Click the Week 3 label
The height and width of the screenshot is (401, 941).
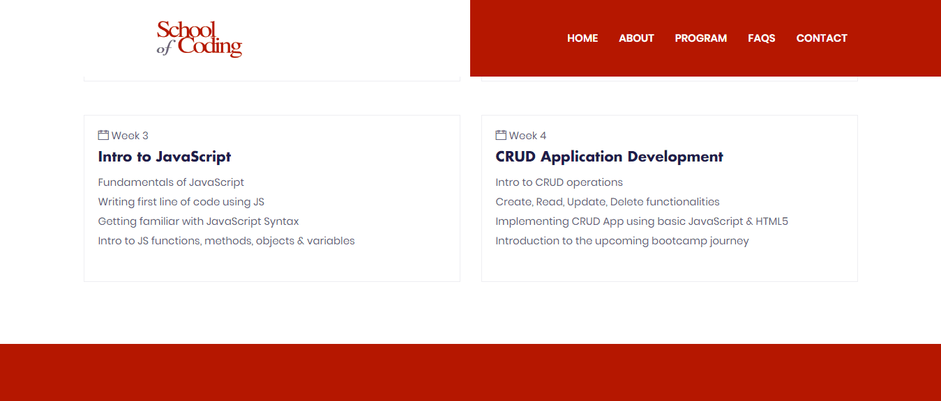pos(130,136)
